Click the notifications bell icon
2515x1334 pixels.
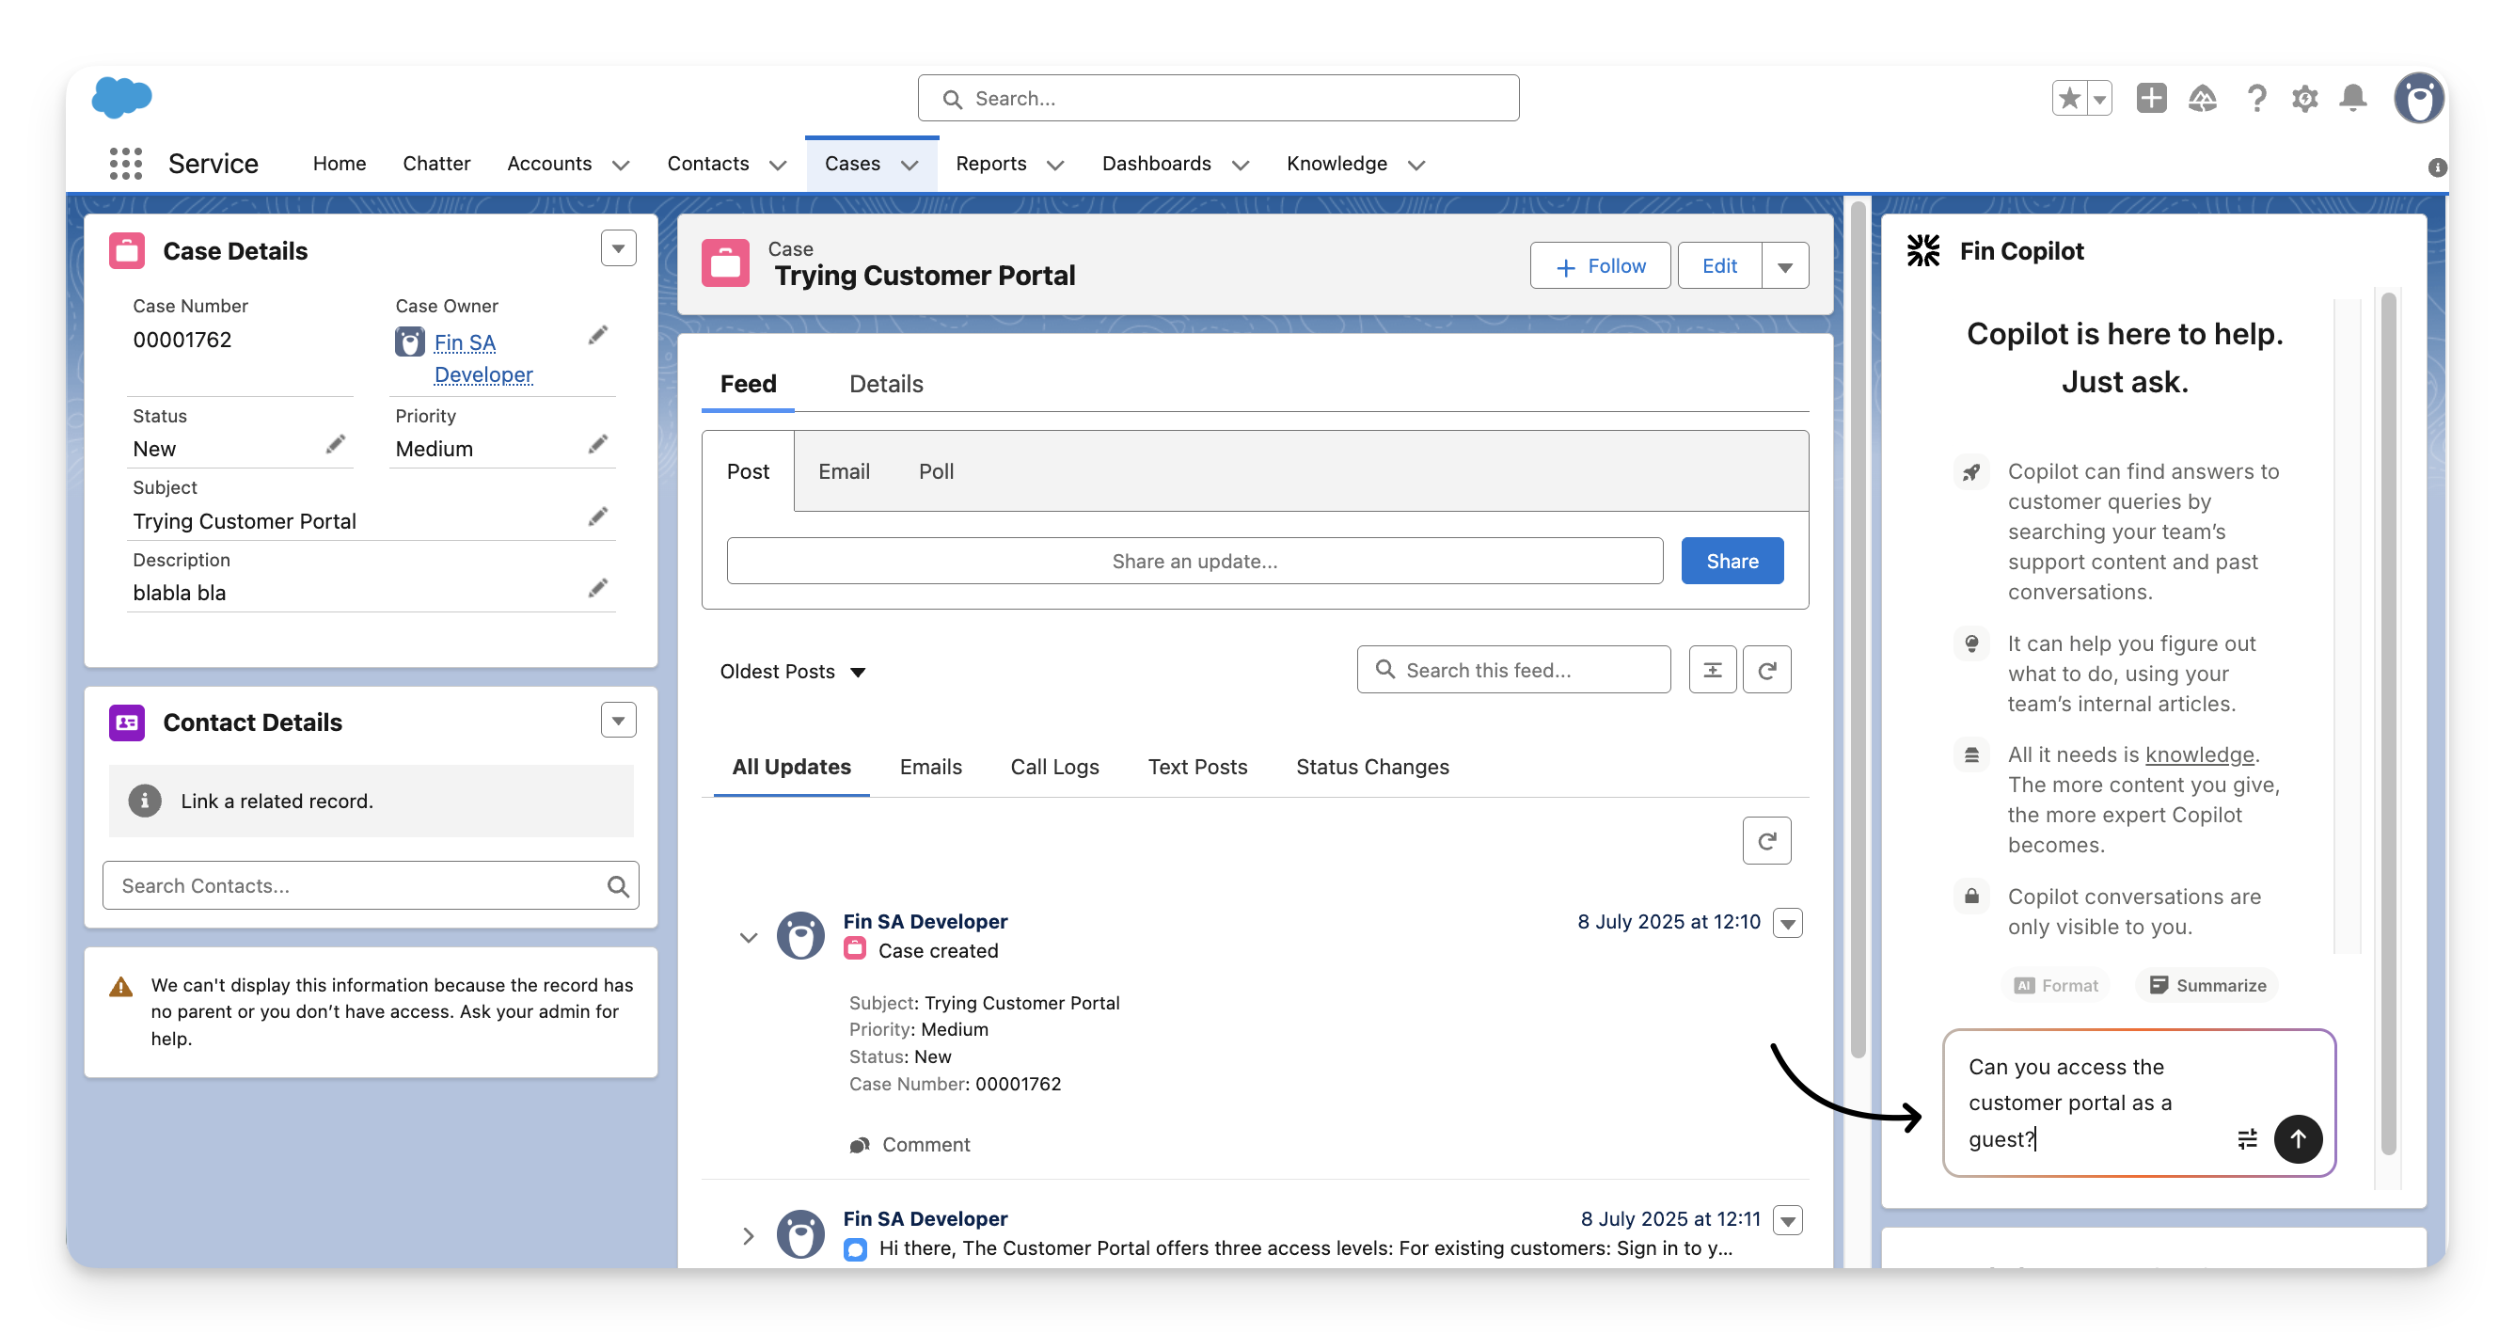(x=2353, y=99)
